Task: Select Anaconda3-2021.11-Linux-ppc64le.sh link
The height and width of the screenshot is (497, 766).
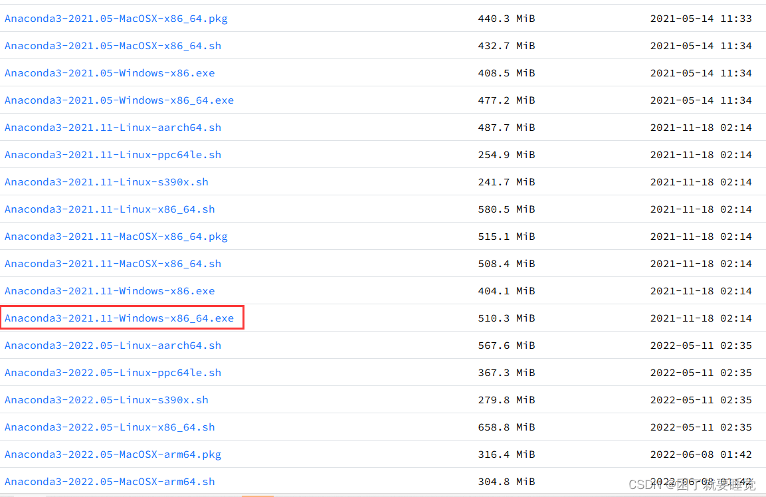Action: click(x=113, y=155)
